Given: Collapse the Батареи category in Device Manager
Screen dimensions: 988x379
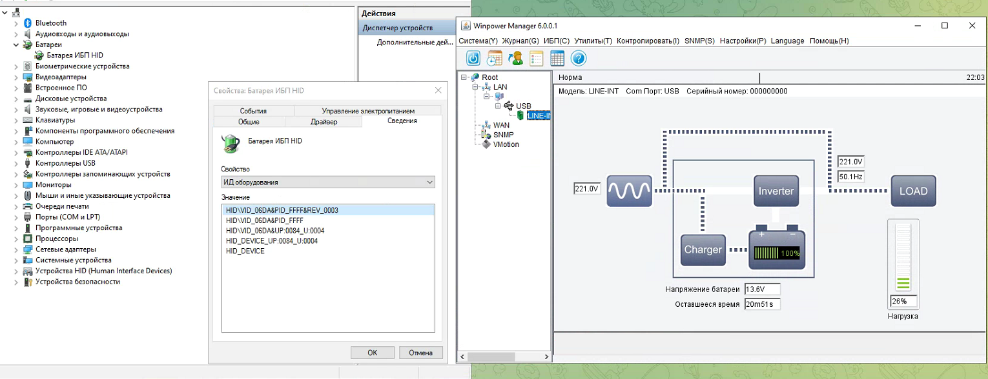Looking at the screenshot, I should tap(16, 45).
